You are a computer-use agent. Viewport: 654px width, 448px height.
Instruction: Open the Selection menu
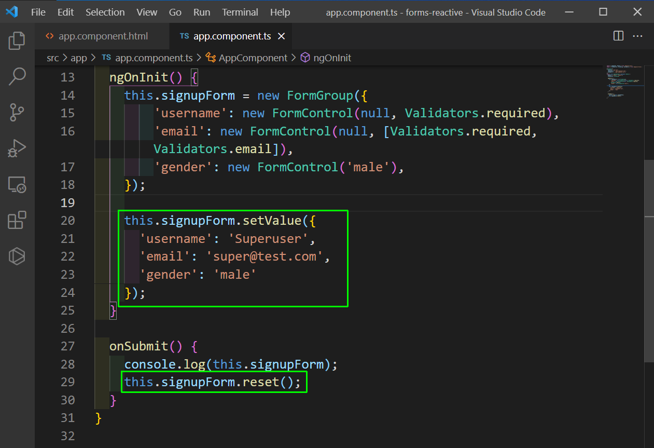tap(105, 12)
